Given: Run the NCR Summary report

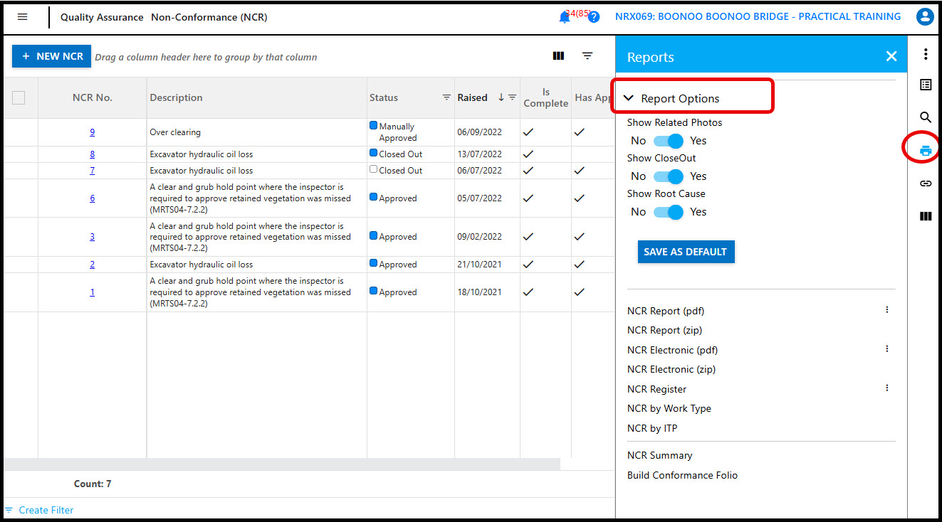Looking at the screenshot, I should click(659, 455).
